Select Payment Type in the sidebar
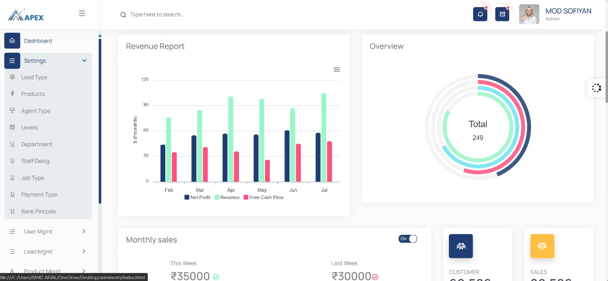This screenshot has width=608, height=281. [x=39, y=195]
